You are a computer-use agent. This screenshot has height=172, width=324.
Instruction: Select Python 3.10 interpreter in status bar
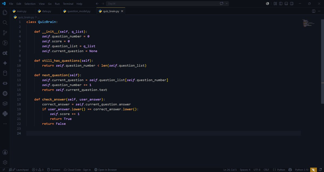click(x=302, y=170)
